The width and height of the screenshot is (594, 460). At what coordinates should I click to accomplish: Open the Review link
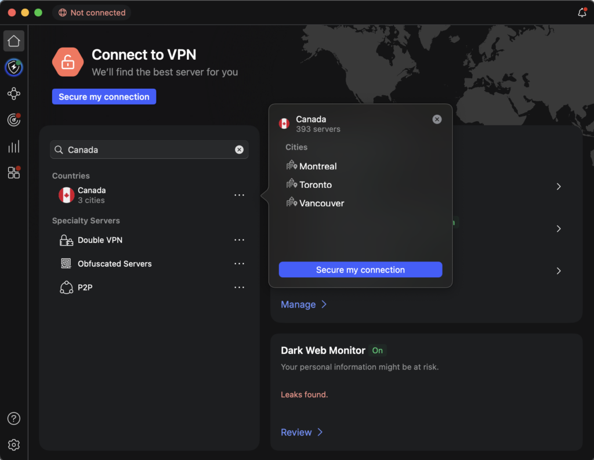pyautogui.click(x=302, y=432)
